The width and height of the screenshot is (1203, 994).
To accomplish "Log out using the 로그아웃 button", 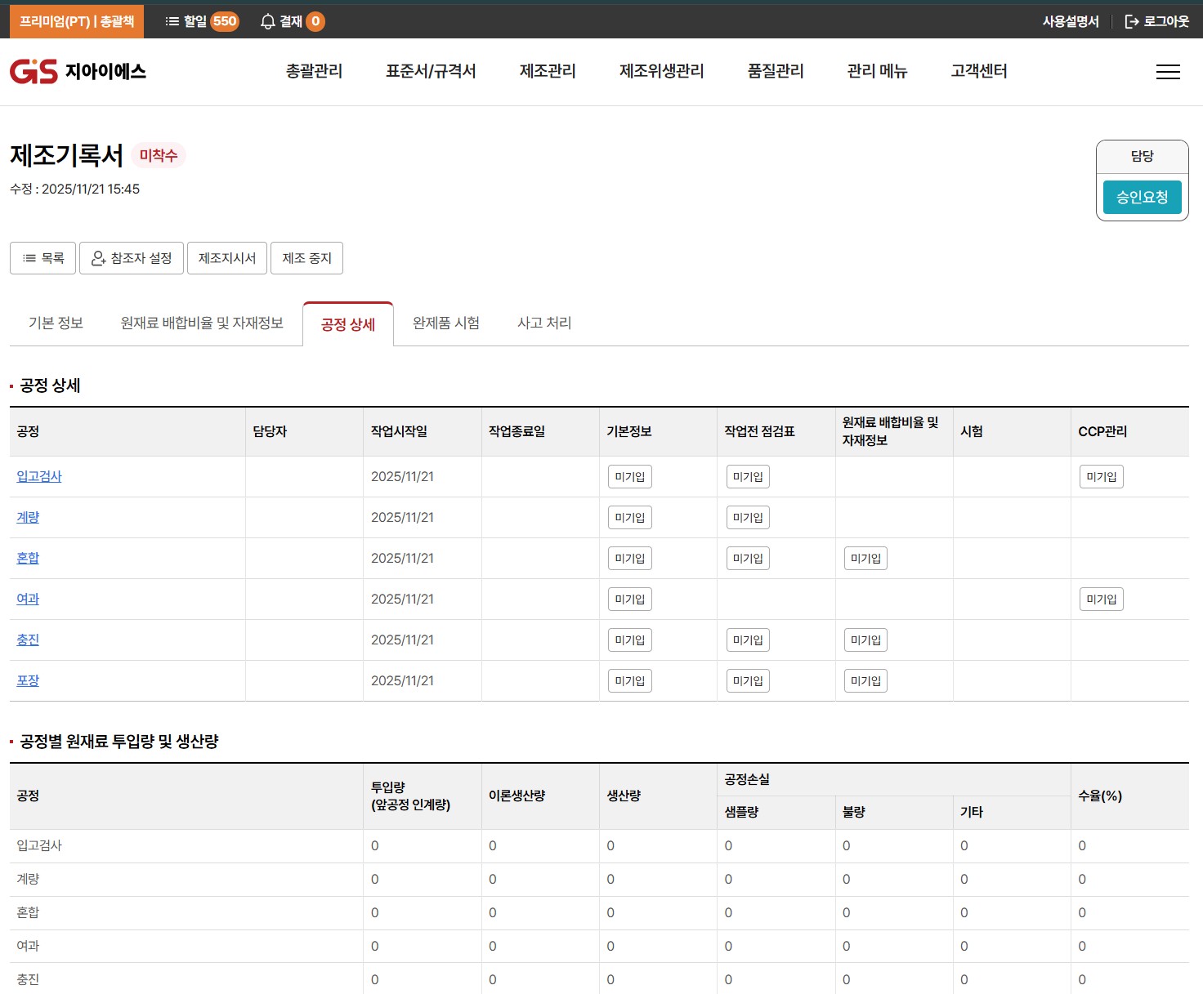I will tap(1156, 21).
